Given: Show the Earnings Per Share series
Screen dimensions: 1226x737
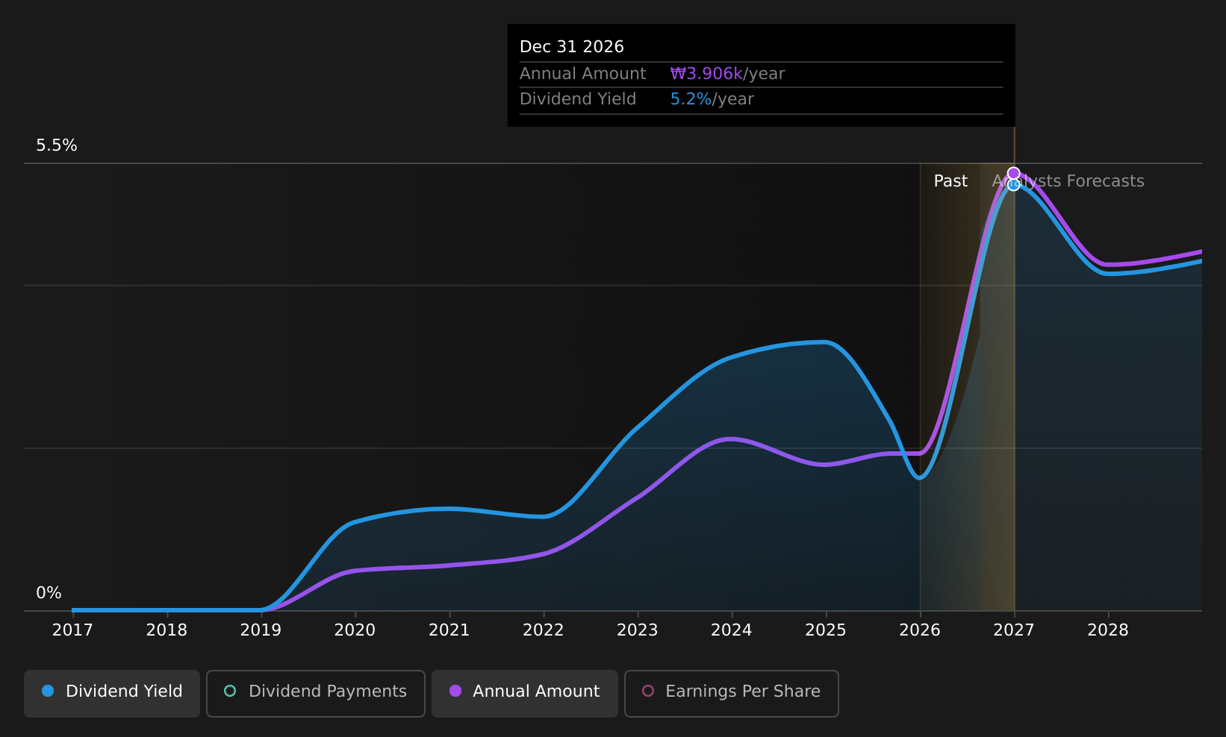Looking at the screenshot, I should 732,693.
